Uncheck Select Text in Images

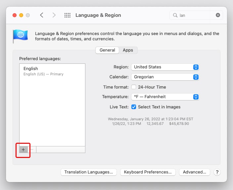[x=134, y=107]
